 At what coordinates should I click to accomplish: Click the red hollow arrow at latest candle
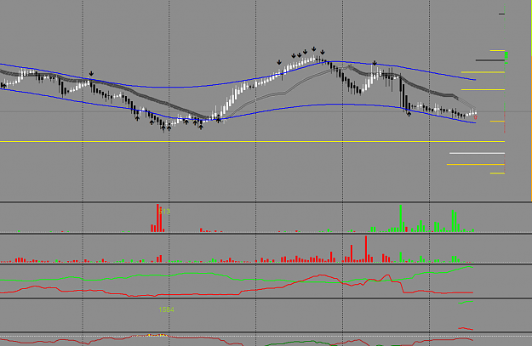pyautogui.click(x=475, y=117)
